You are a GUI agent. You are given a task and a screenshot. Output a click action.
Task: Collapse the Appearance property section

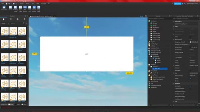[173, 21]
